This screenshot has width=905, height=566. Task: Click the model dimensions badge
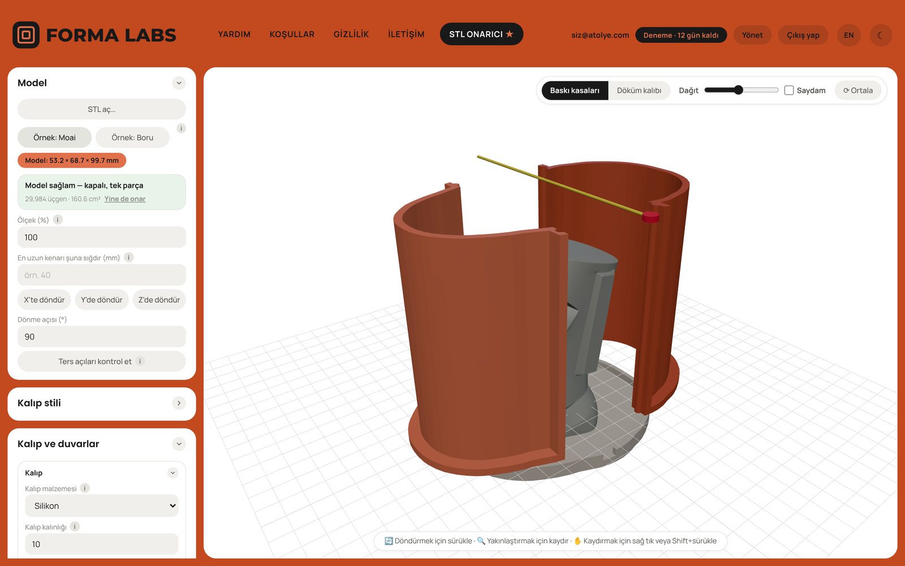pyautogui.click(x=72, y=160)
